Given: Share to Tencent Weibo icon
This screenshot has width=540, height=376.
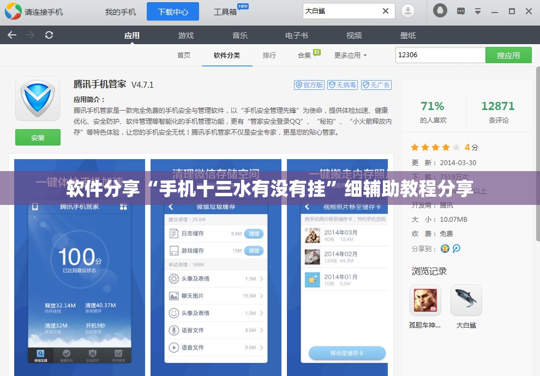Looking at the screenshot, I should (x=457, y=248).
